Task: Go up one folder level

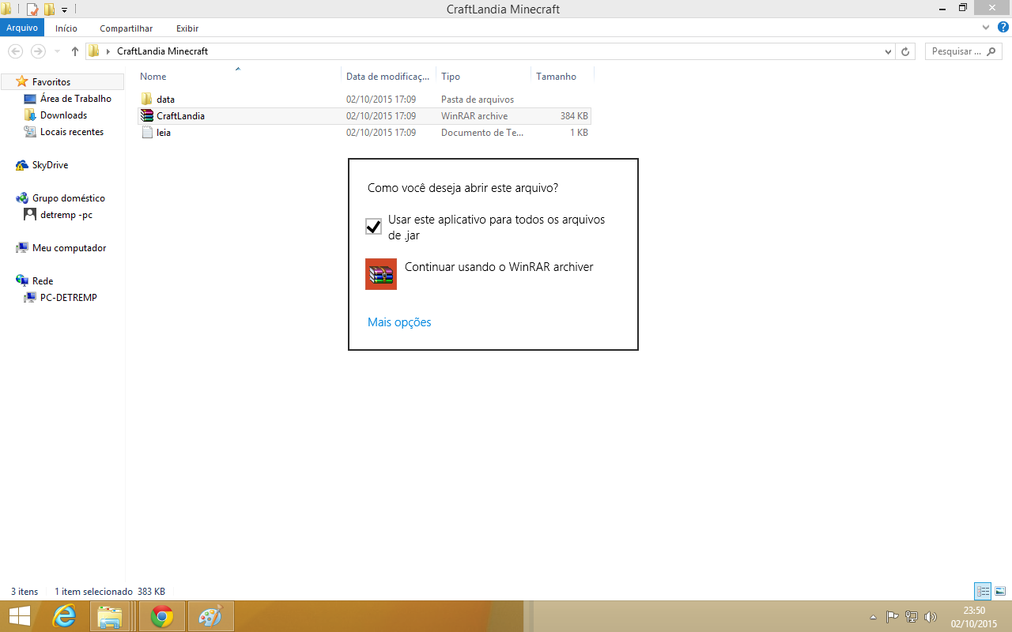Action: (75, 51)
